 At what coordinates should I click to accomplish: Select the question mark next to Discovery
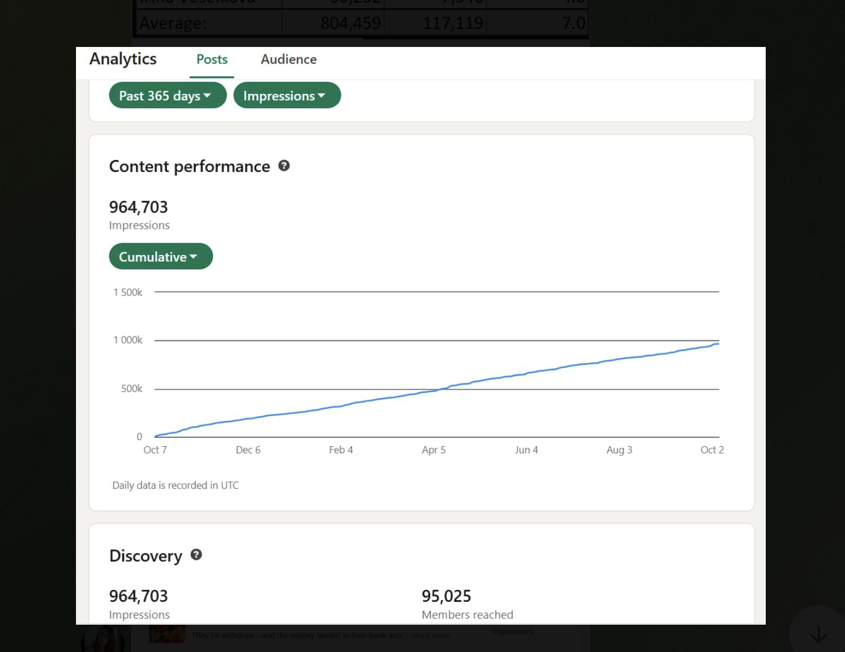[197, 556]
